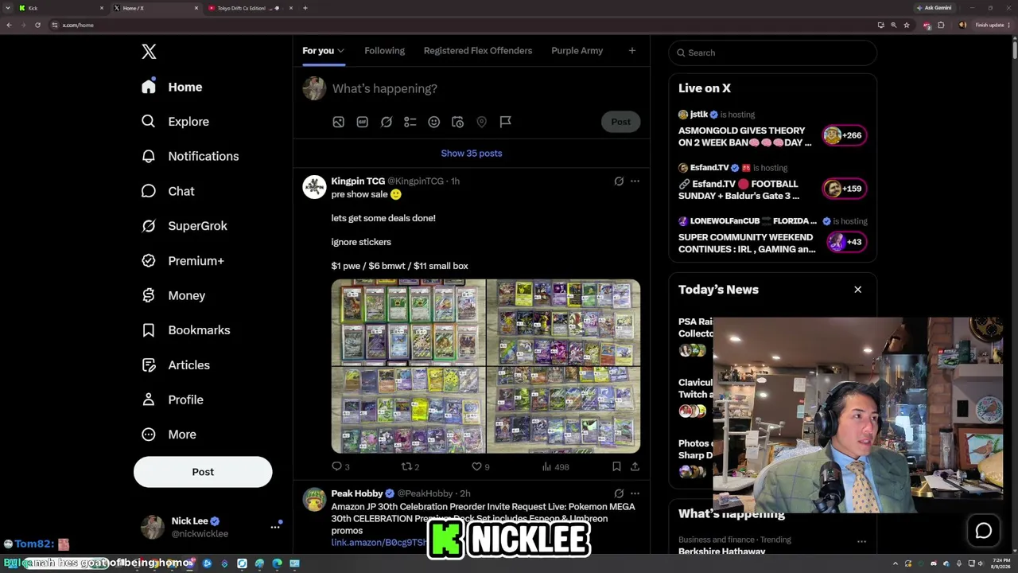
Task: Close the Today's News panel
Action: pos(858,290)
